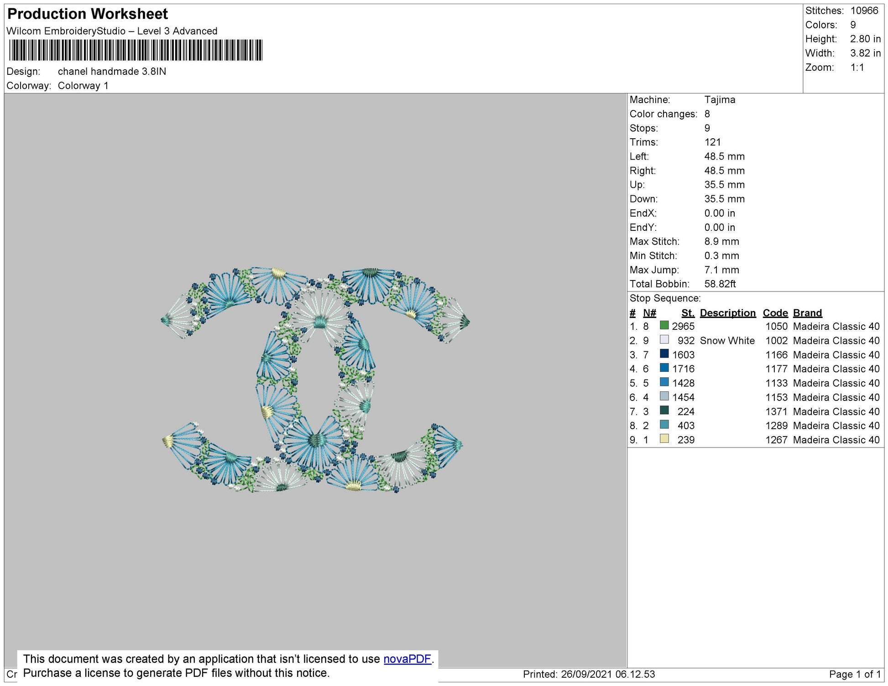Click the Code column header

tap(775, 313)
